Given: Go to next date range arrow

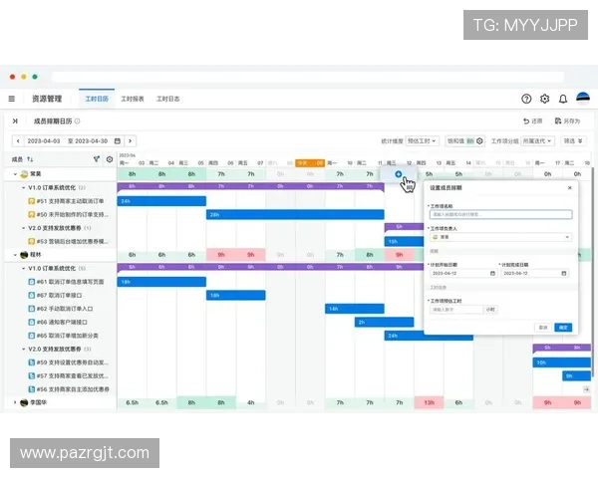Looking at the screenshot, I should (130, 141).
